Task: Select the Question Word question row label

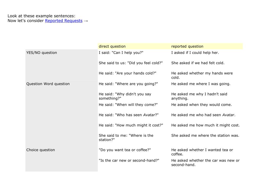Action: point(48,84)
